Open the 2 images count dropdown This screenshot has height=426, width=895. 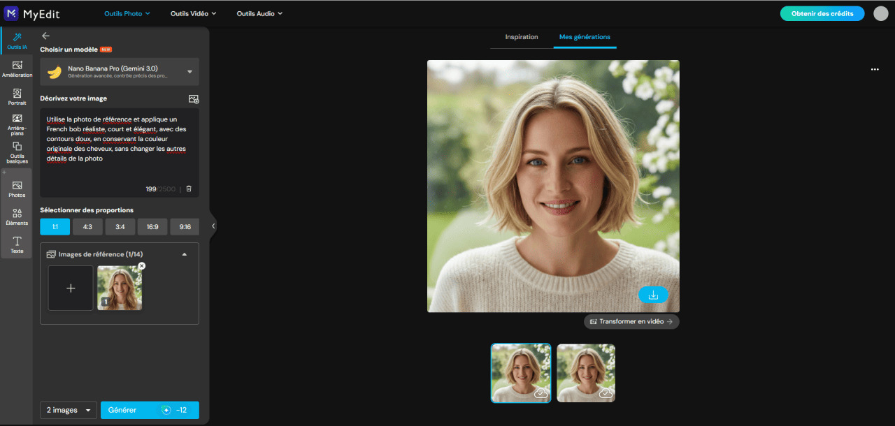(x=69, y=410)
